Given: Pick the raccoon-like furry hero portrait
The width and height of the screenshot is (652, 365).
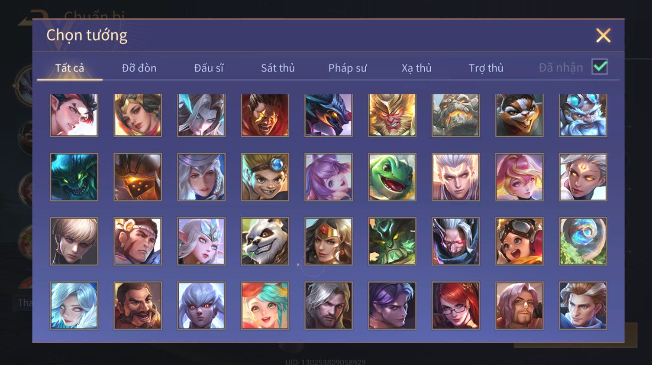Looking at the screenshot, I should [x=520, y=115].
